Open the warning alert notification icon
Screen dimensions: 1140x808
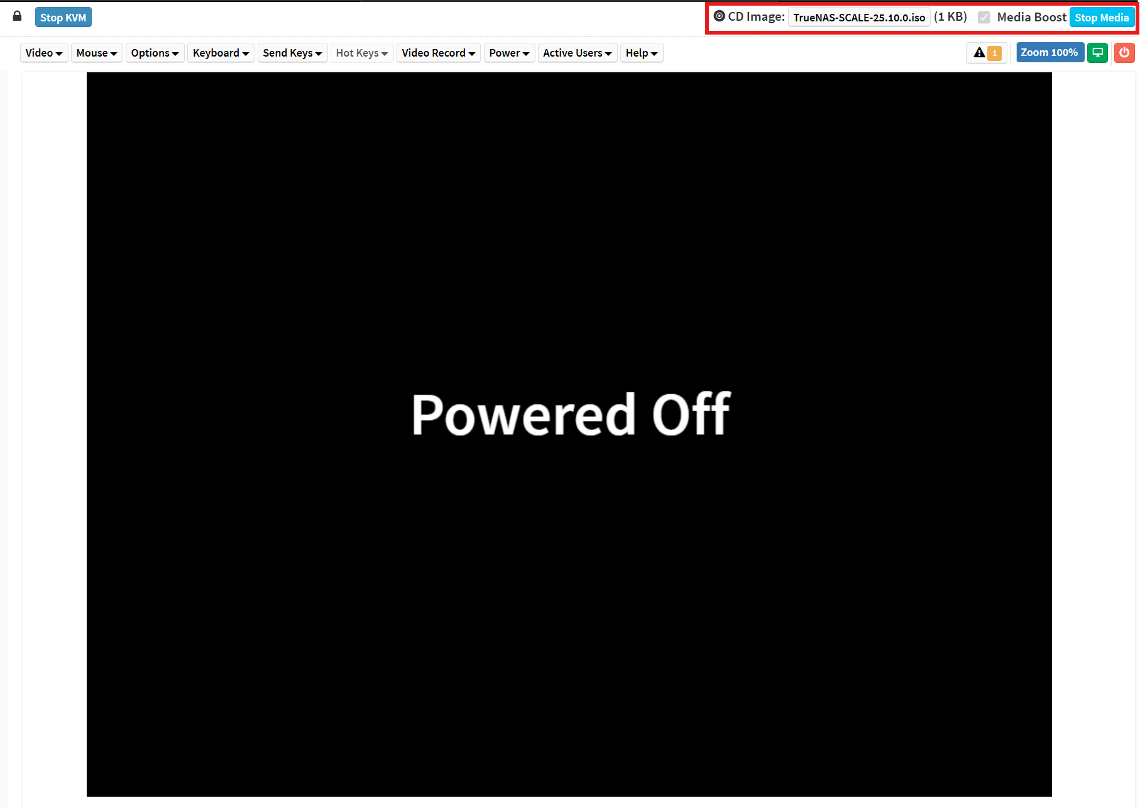[x=979, y=53]
